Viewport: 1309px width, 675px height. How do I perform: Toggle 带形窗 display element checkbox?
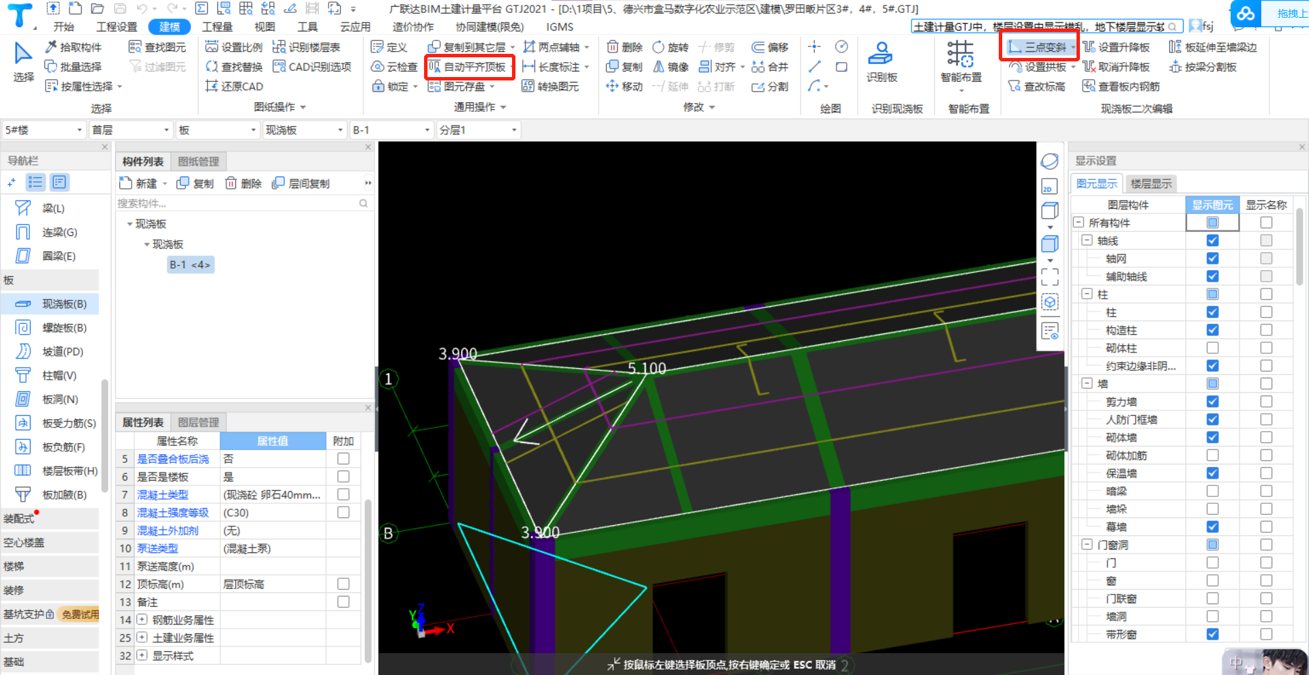(1212, 634)
